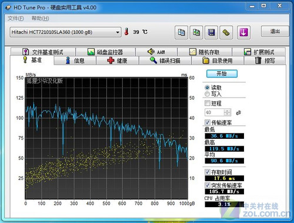Viewport: 294px width, 223px height.
Task: Click the thermometer temperature icon
Action: pyautogui.click(x=126, y=32)
